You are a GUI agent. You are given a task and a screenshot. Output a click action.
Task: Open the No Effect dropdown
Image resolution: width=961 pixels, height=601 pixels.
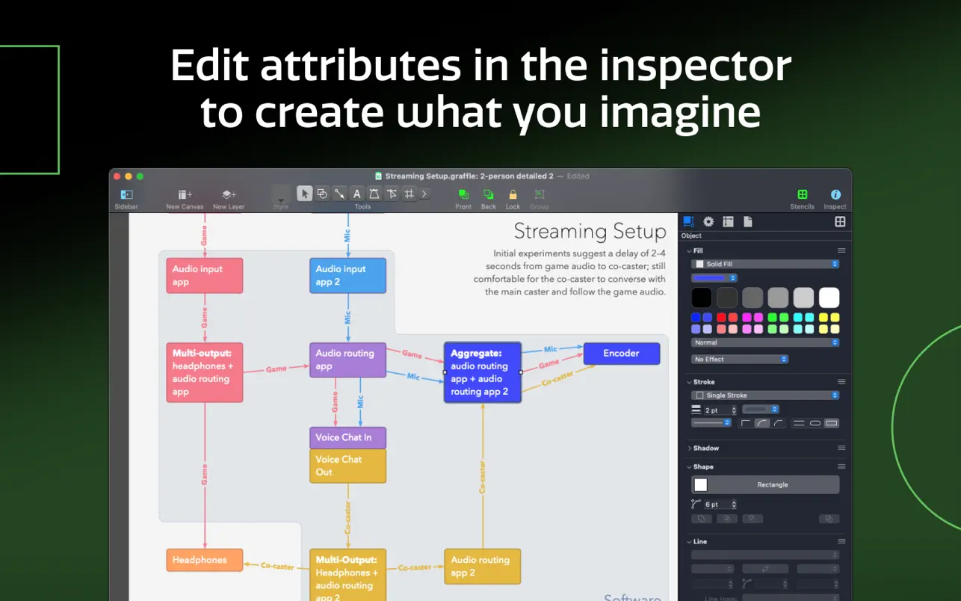740,360
